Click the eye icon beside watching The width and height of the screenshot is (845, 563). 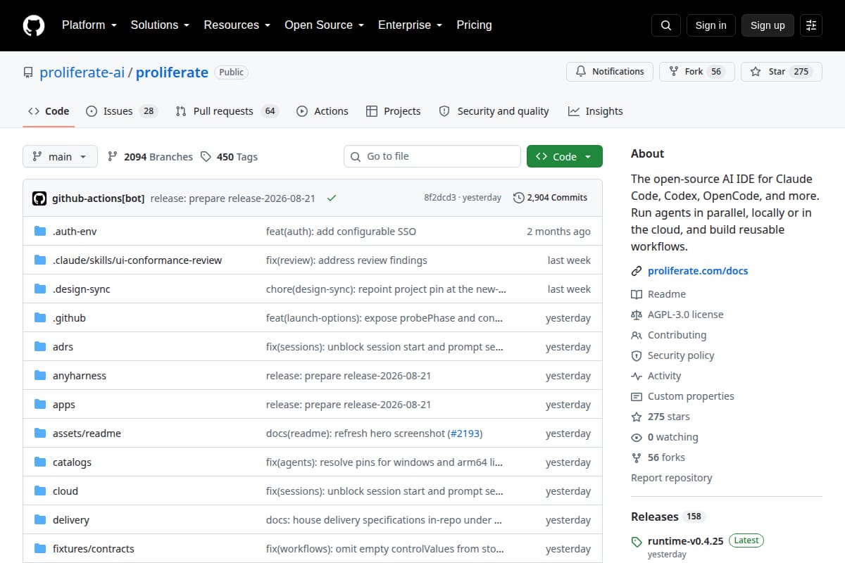tap(637, 437)
